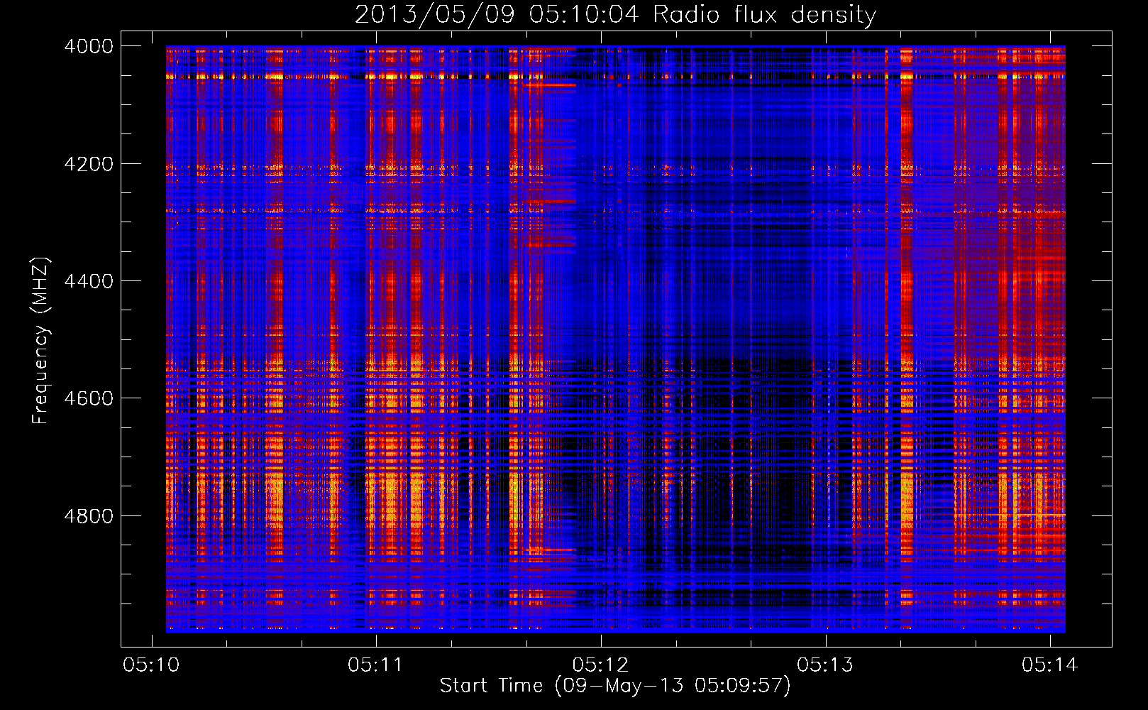The image size is (1148, 710).
Task: Click the 05:14 time tick label
Action: [1049, 665]
